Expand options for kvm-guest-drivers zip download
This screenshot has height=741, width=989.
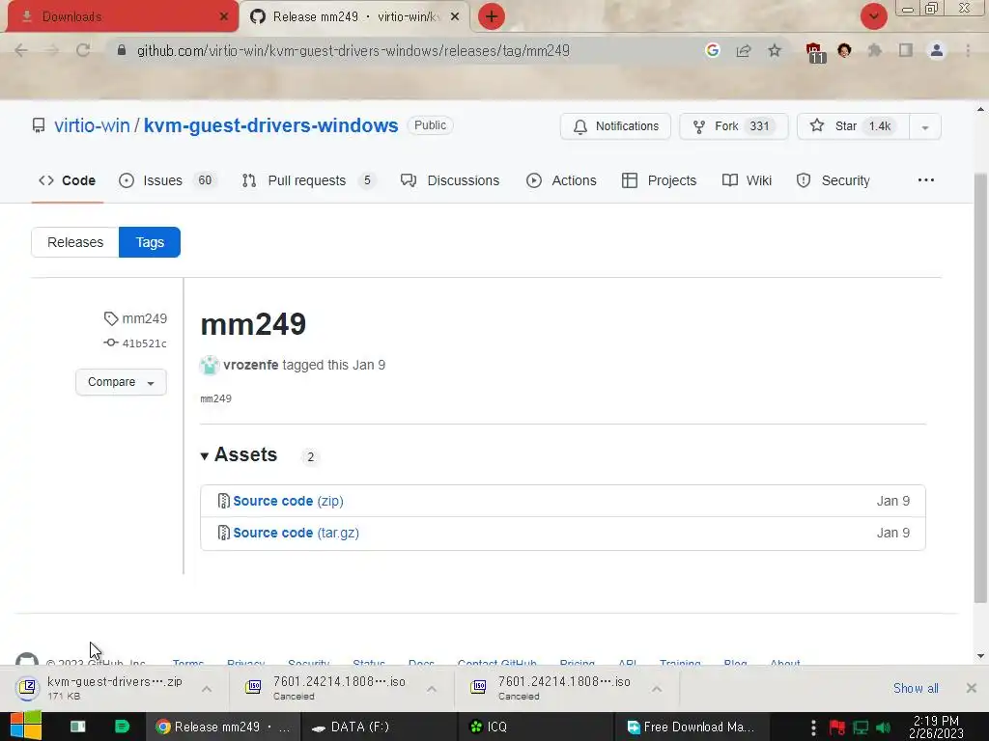point(207,689)
